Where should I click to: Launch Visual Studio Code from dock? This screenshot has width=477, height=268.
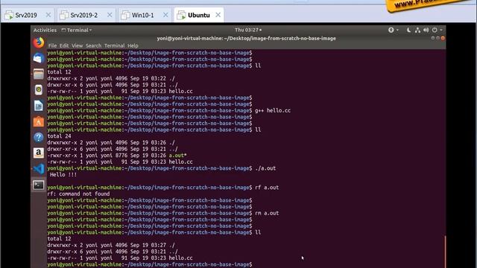[x=39, y=169]
